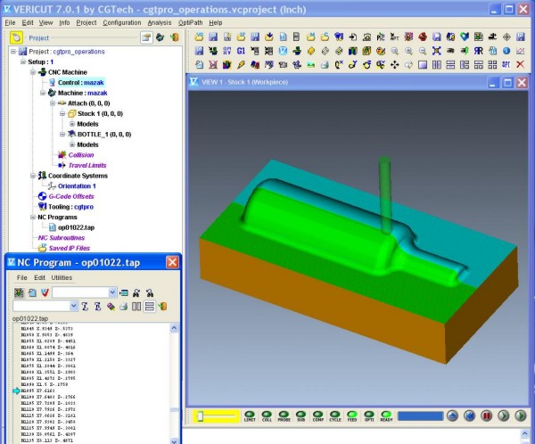Click the animation speed slider handle
Image resolution: width=535 pixels, height=444 pixels.
click(x=201, y=416)
